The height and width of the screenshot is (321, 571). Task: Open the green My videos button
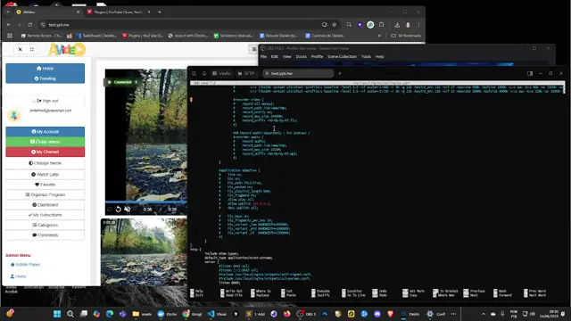46,142
